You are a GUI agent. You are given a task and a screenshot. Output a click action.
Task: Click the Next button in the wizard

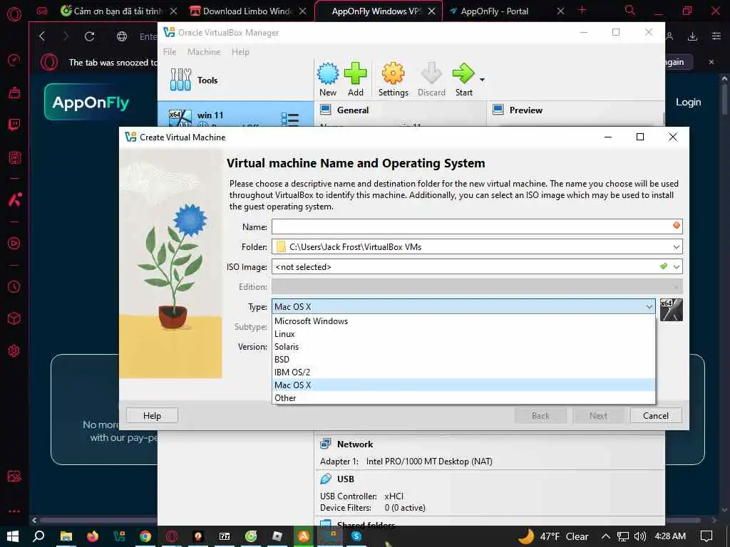598,415
